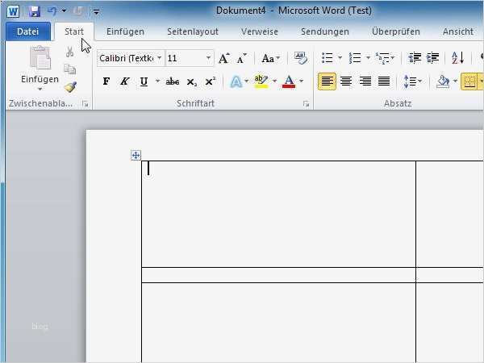
Task: Activate the format painter brush
Action: point(70,87)
